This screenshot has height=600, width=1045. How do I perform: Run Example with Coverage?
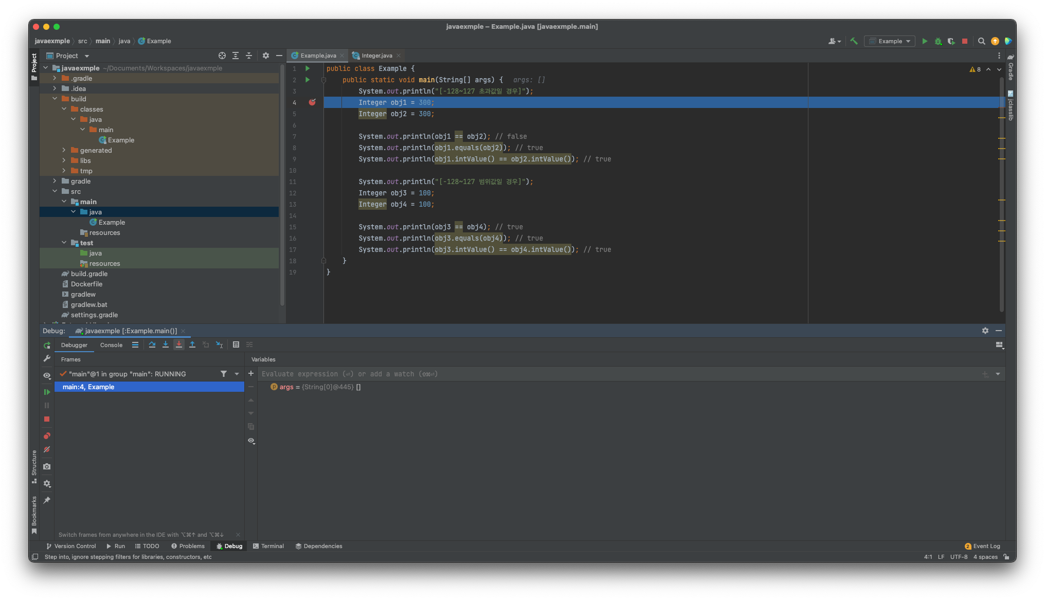(951, 41)
